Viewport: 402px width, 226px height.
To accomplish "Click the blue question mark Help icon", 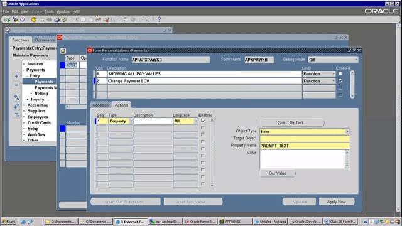I will 159,19.
